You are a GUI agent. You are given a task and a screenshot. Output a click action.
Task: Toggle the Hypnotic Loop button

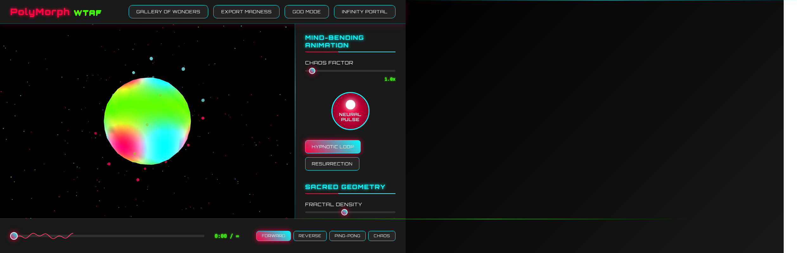point(333,147)
